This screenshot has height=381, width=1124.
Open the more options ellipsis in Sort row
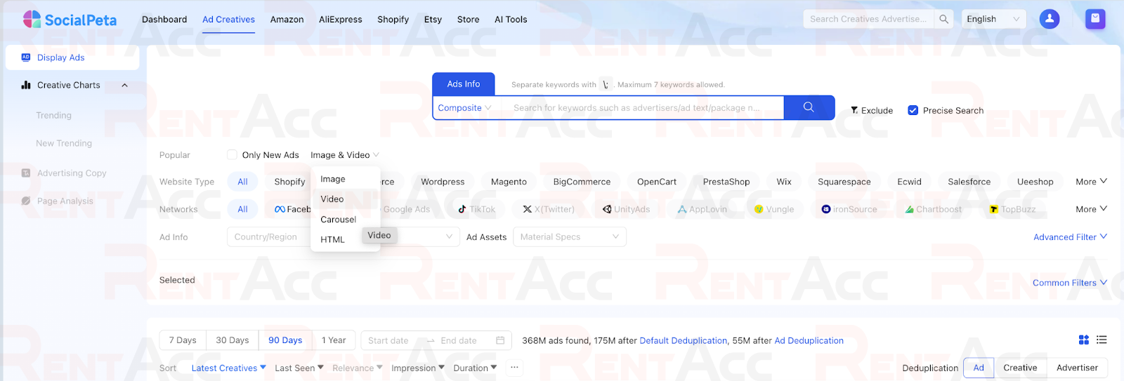click(x=514, y=368)
